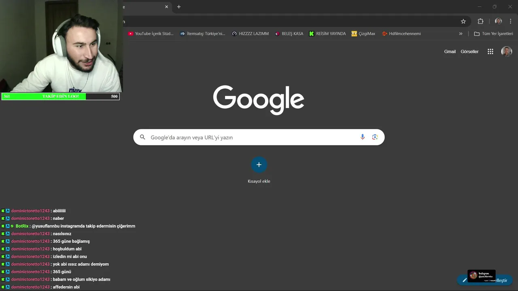The image size is (518, 291).
Task: Click the Google logo
Action: point(259,99)
